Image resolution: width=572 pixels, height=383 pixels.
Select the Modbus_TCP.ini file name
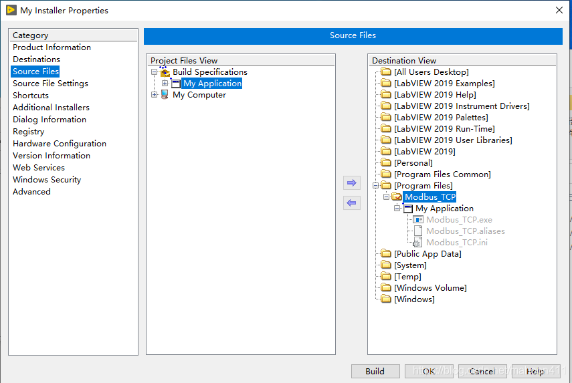[457, 243]
